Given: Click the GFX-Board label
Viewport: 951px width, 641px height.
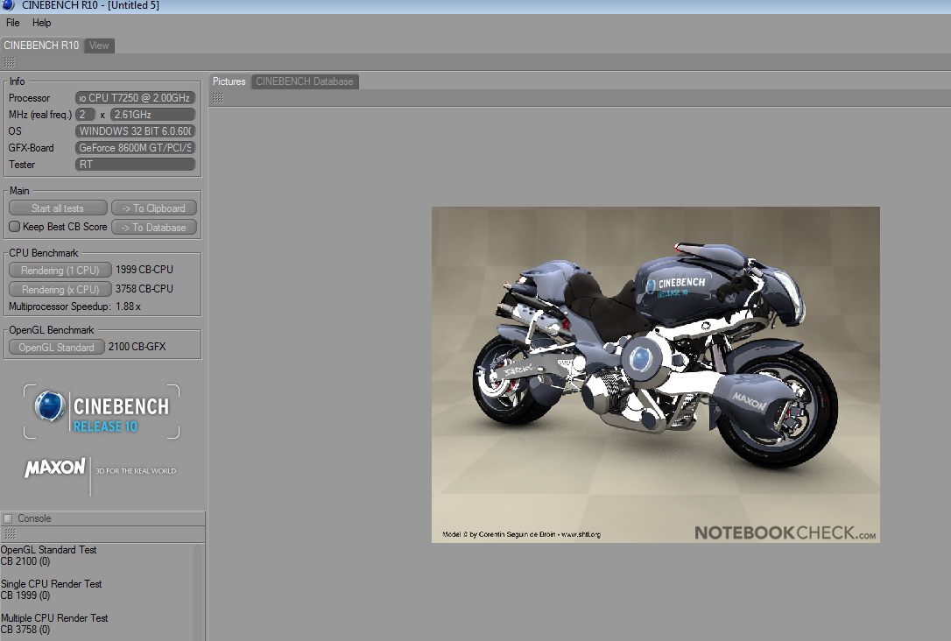Looking at the screenshot, I should click(x=31, y=147).
